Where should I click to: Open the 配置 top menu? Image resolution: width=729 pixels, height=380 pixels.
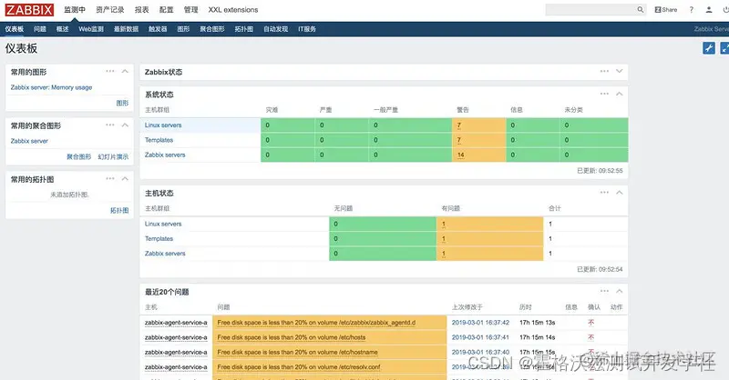coord(166,10)
